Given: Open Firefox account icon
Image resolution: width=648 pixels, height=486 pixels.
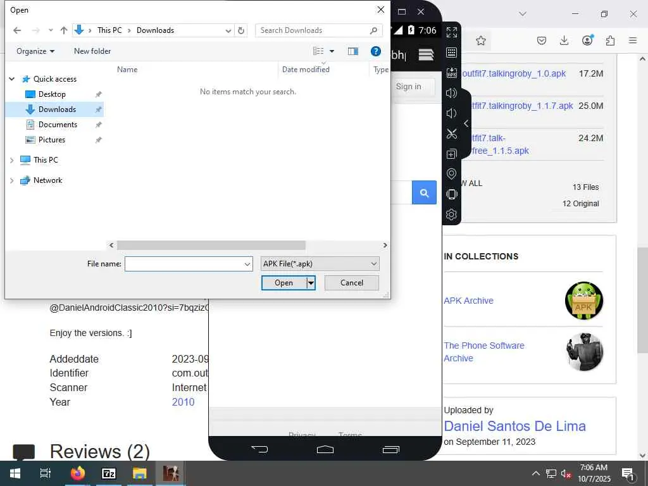Looking at the screenshot, I should (x=587, y=40).
